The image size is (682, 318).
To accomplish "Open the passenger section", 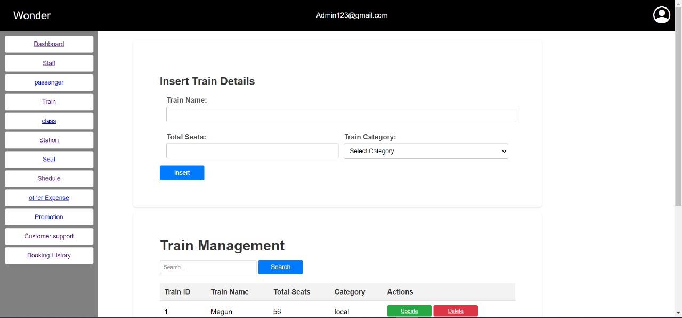I will pos(49,82).
